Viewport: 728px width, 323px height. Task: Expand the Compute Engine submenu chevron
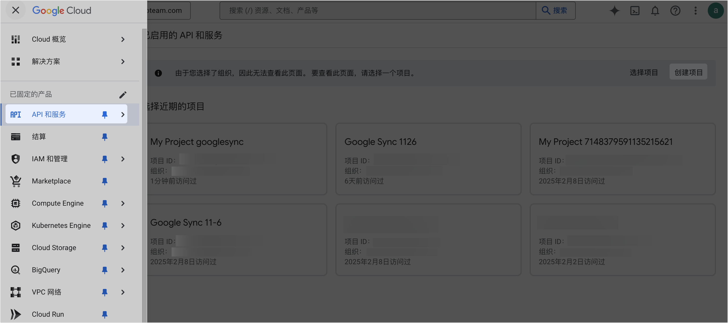pyautogui.click(x=123, y=203)
